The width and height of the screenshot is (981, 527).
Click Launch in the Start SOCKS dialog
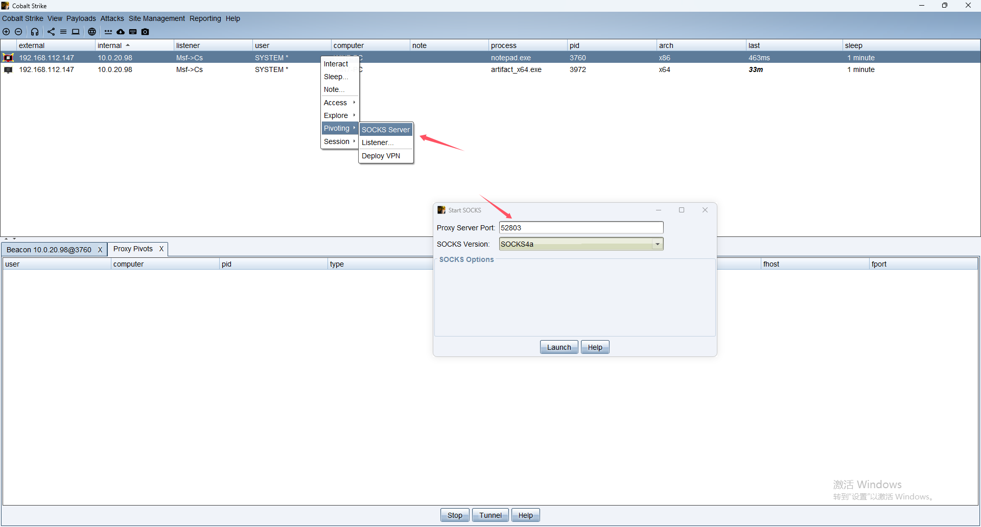[559, 347]
